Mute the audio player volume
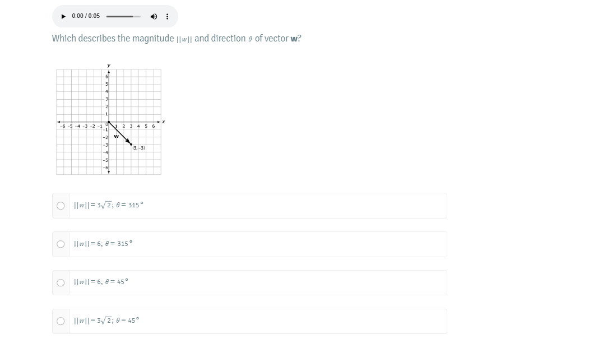Screen dimensions: 612x353 pos(154,16)
